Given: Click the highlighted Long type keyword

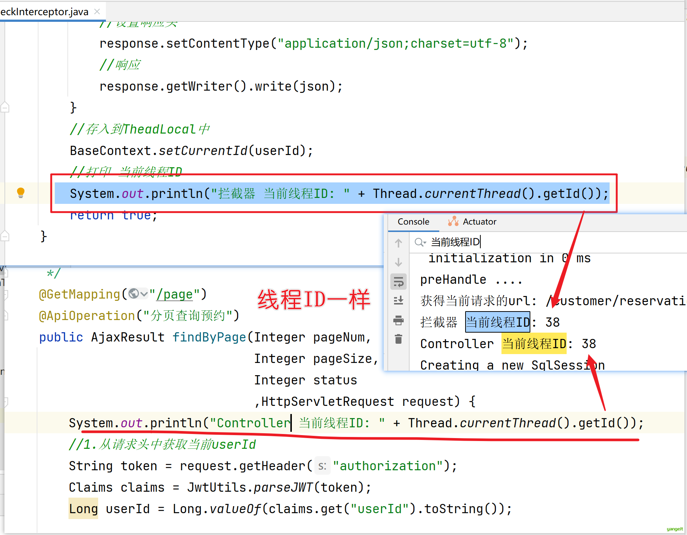Looking at the screenshot, I should coord(83,509).
